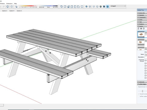Click the Measurements box at bottom left
The image size is (147, 110).
(x=2, y=105)
